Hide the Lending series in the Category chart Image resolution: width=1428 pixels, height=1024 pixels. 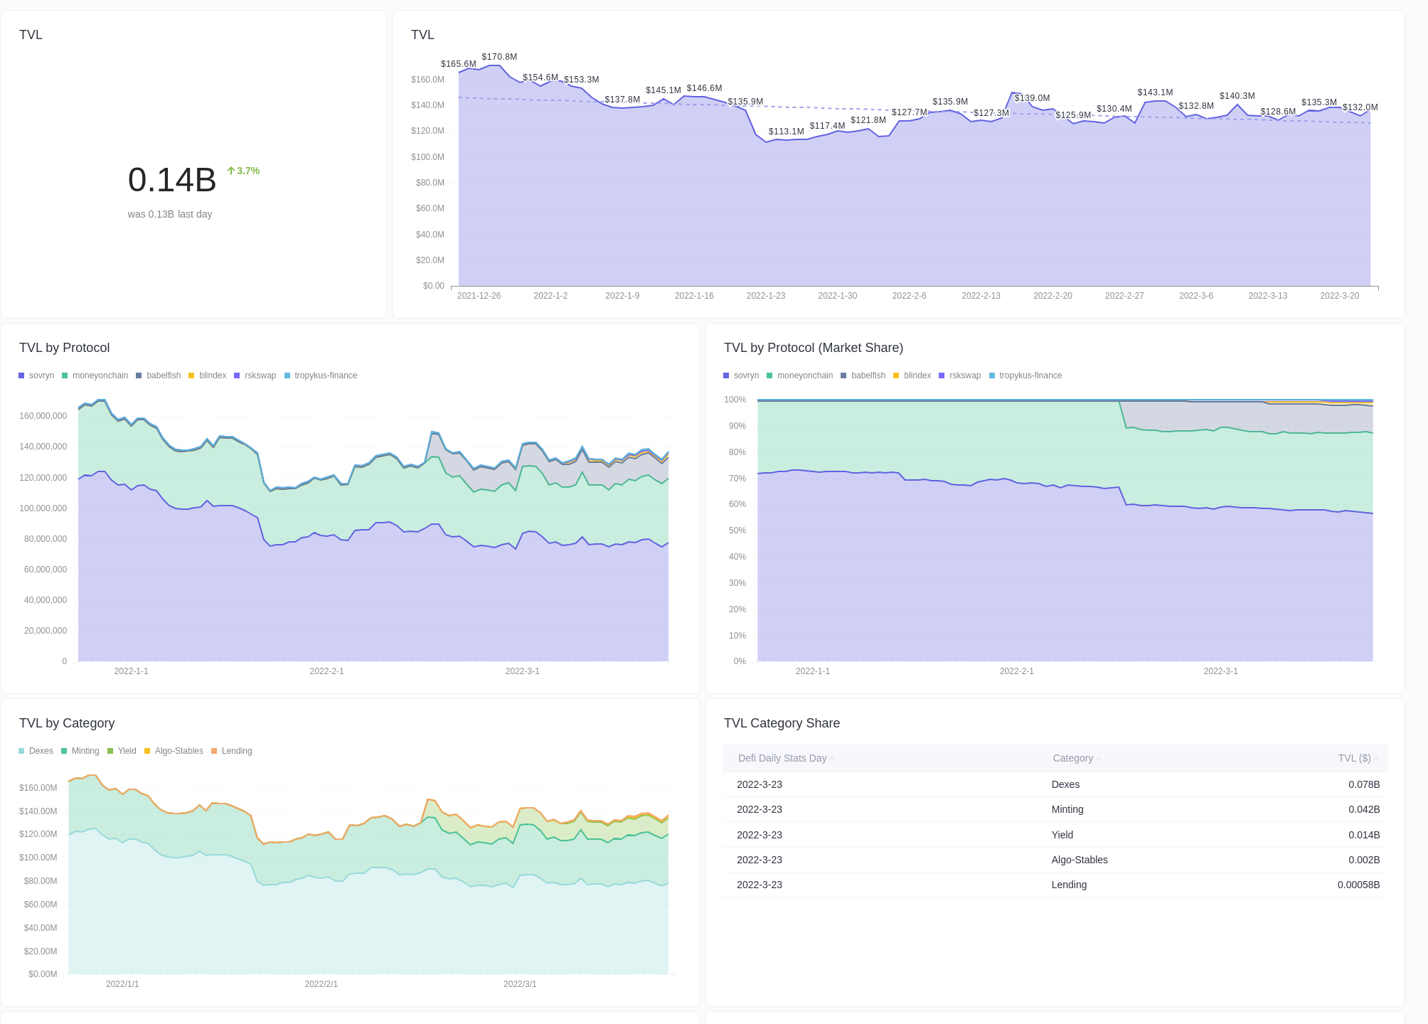click(x=238, y=750)
